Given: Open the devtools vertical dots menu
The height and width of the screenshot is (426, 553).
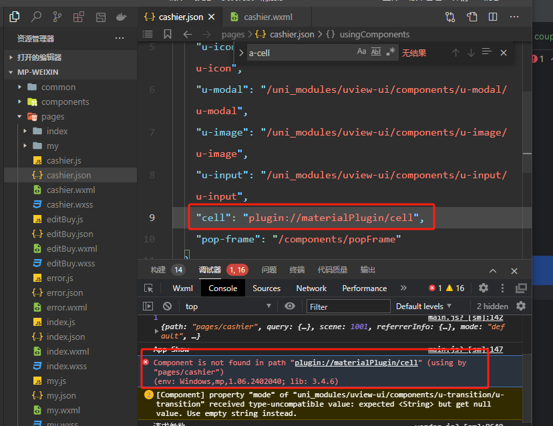Looking at the screenshot, I should (502, 288).
